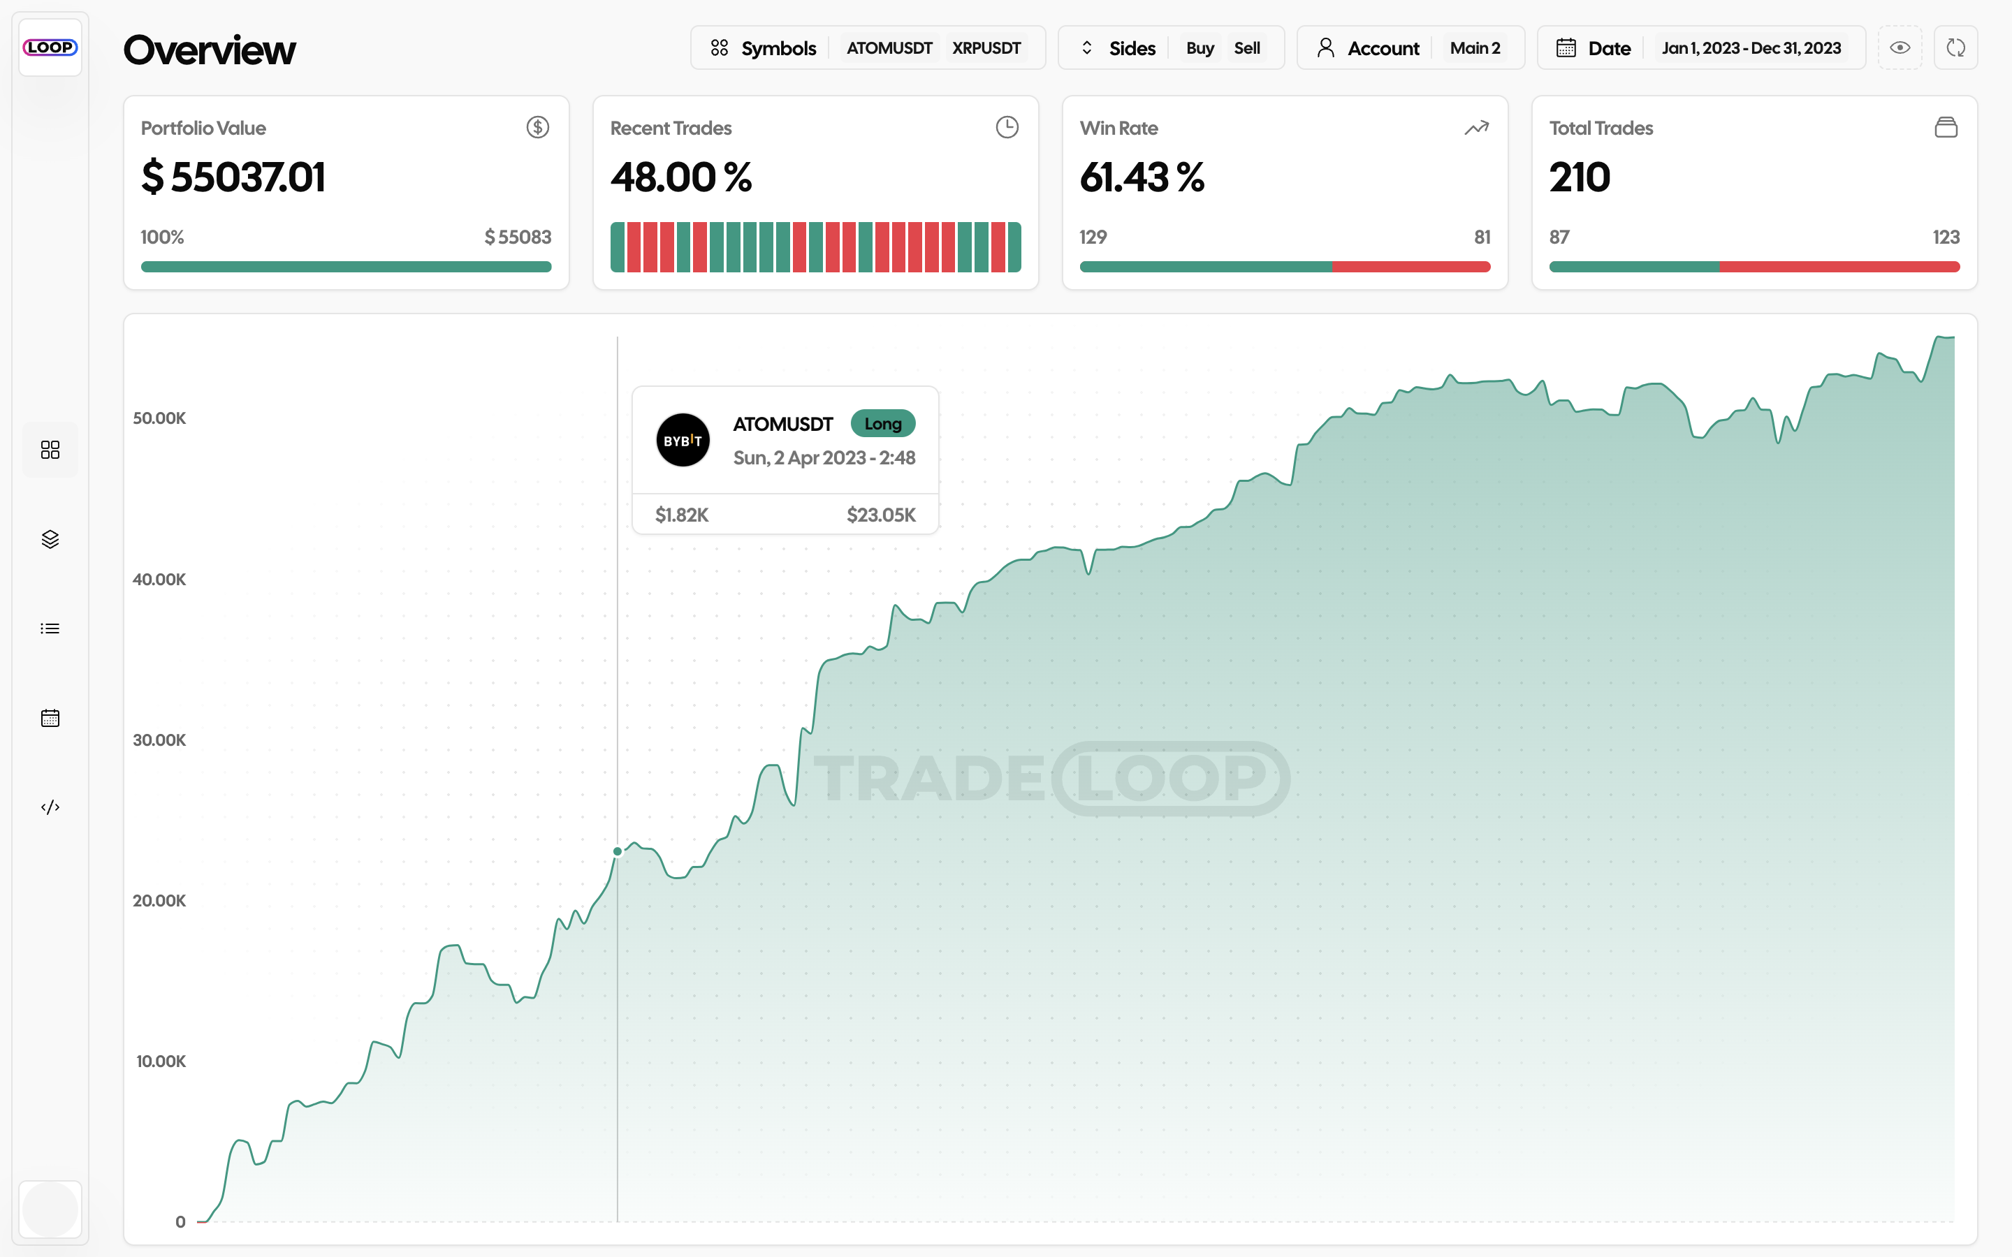Click the Loop logo in sidebar
Screen dimensions: 2012x1257
point(50,47)
